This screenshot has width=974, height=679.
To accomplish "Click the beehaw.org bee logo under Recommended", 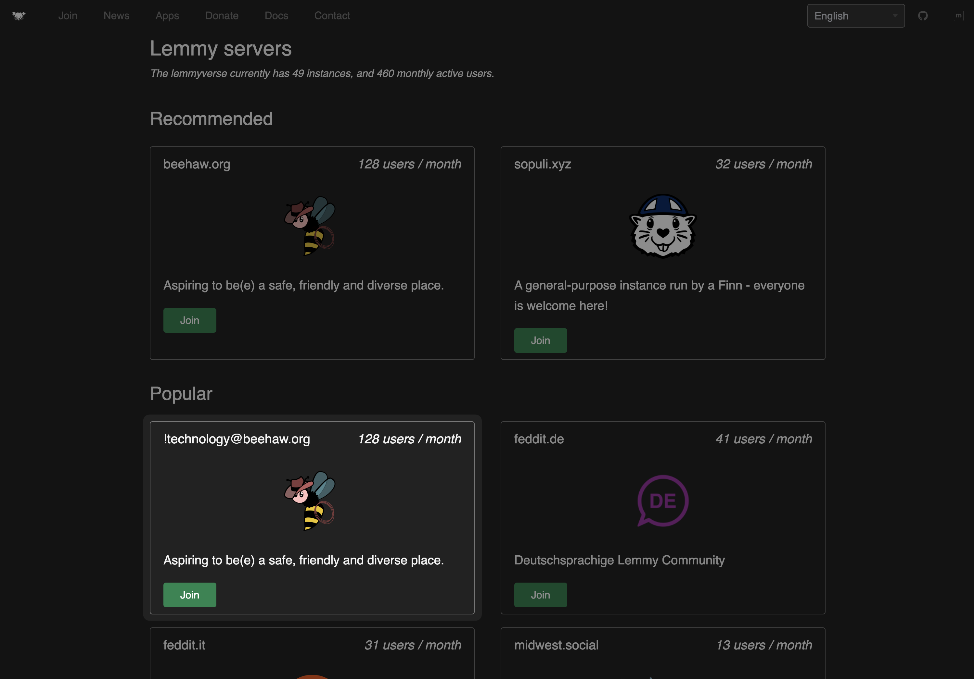I will pos(310,226).
